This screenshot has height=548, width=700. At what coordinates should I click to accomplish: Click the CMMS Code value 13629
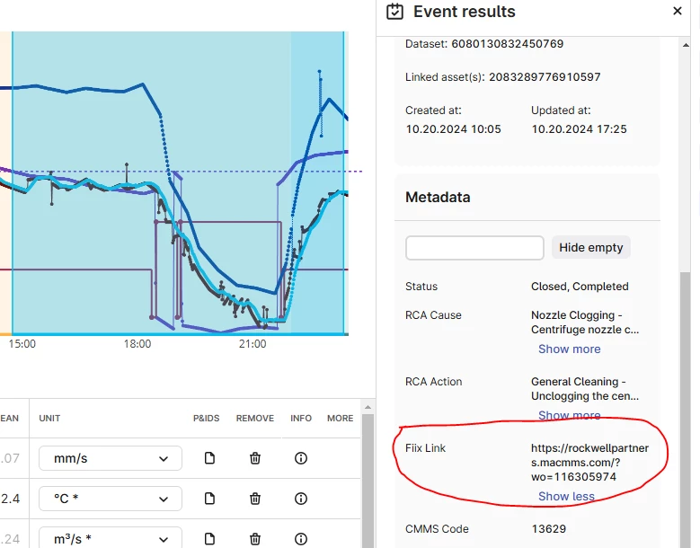(549, 529)
